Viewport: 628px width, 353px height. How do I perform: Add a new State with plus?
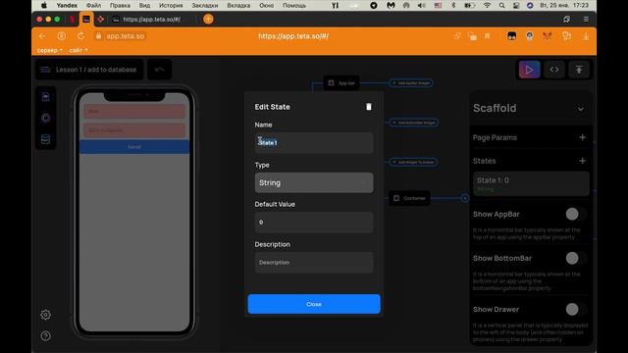coord(582,161)
